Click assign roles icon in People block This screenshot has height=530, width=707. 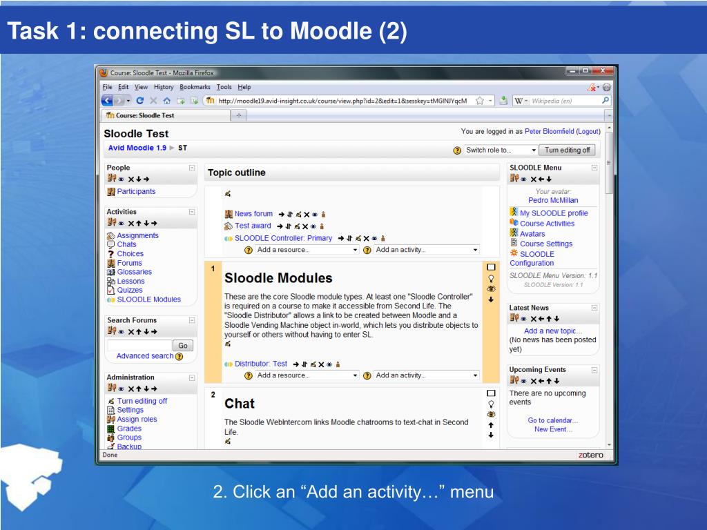pyautogui.click(x=111, y=179)
